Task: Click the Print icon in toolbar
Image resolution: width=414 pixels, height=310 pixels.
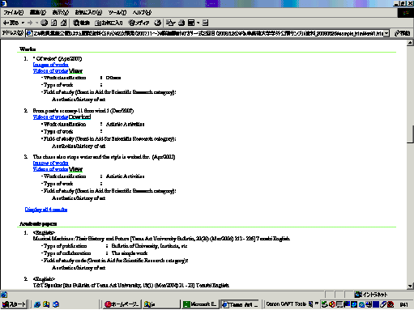Action: pos(181,23)
